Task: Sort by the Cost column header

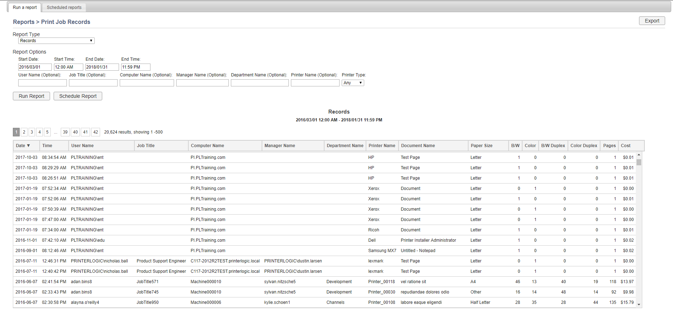Action: pyautogui.click(x=625, y=146)
